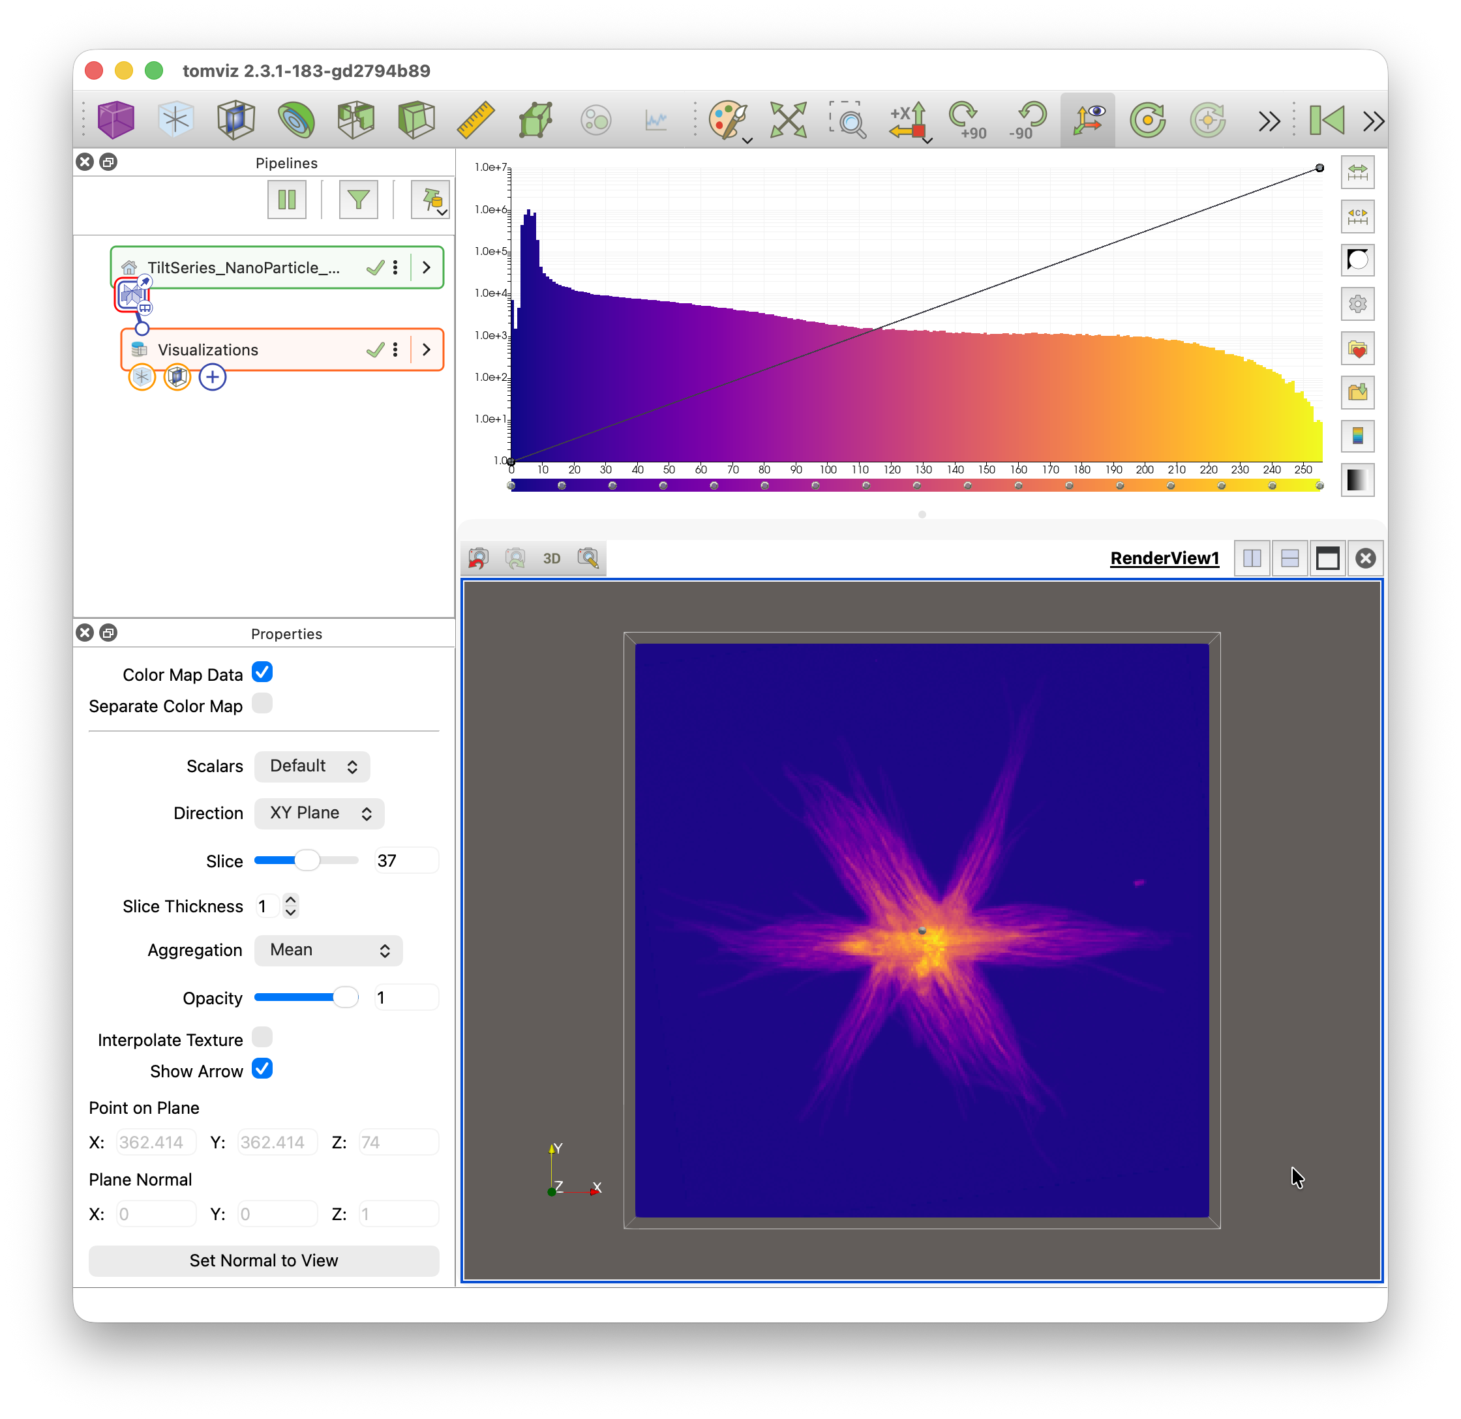Click the transform operator node under TiltSeries
The image size is (1461, 1419).
pyautogui.click(x=132, y=296)
